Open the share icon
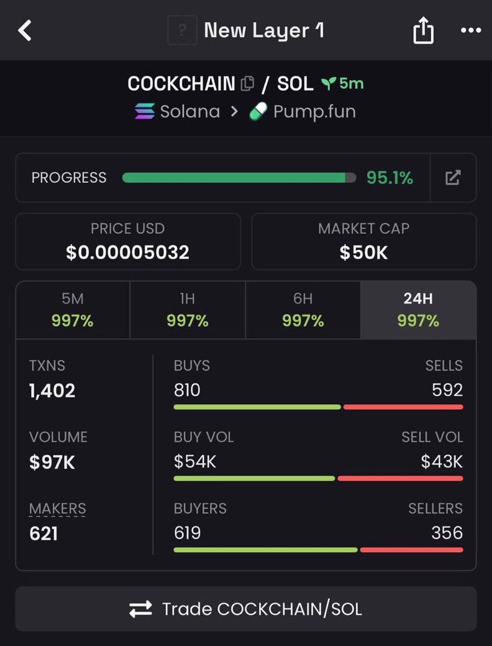Viewport: 492px width, 646px height. click(423, 30)
